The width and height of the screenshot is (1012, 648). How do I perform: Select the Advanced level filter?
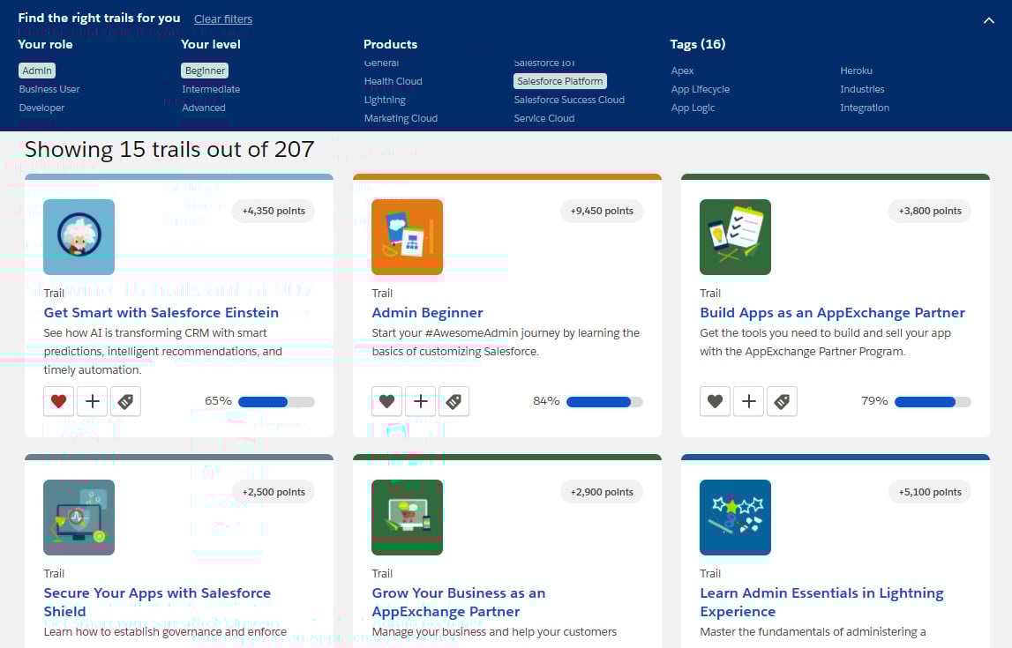coord(204,108)
